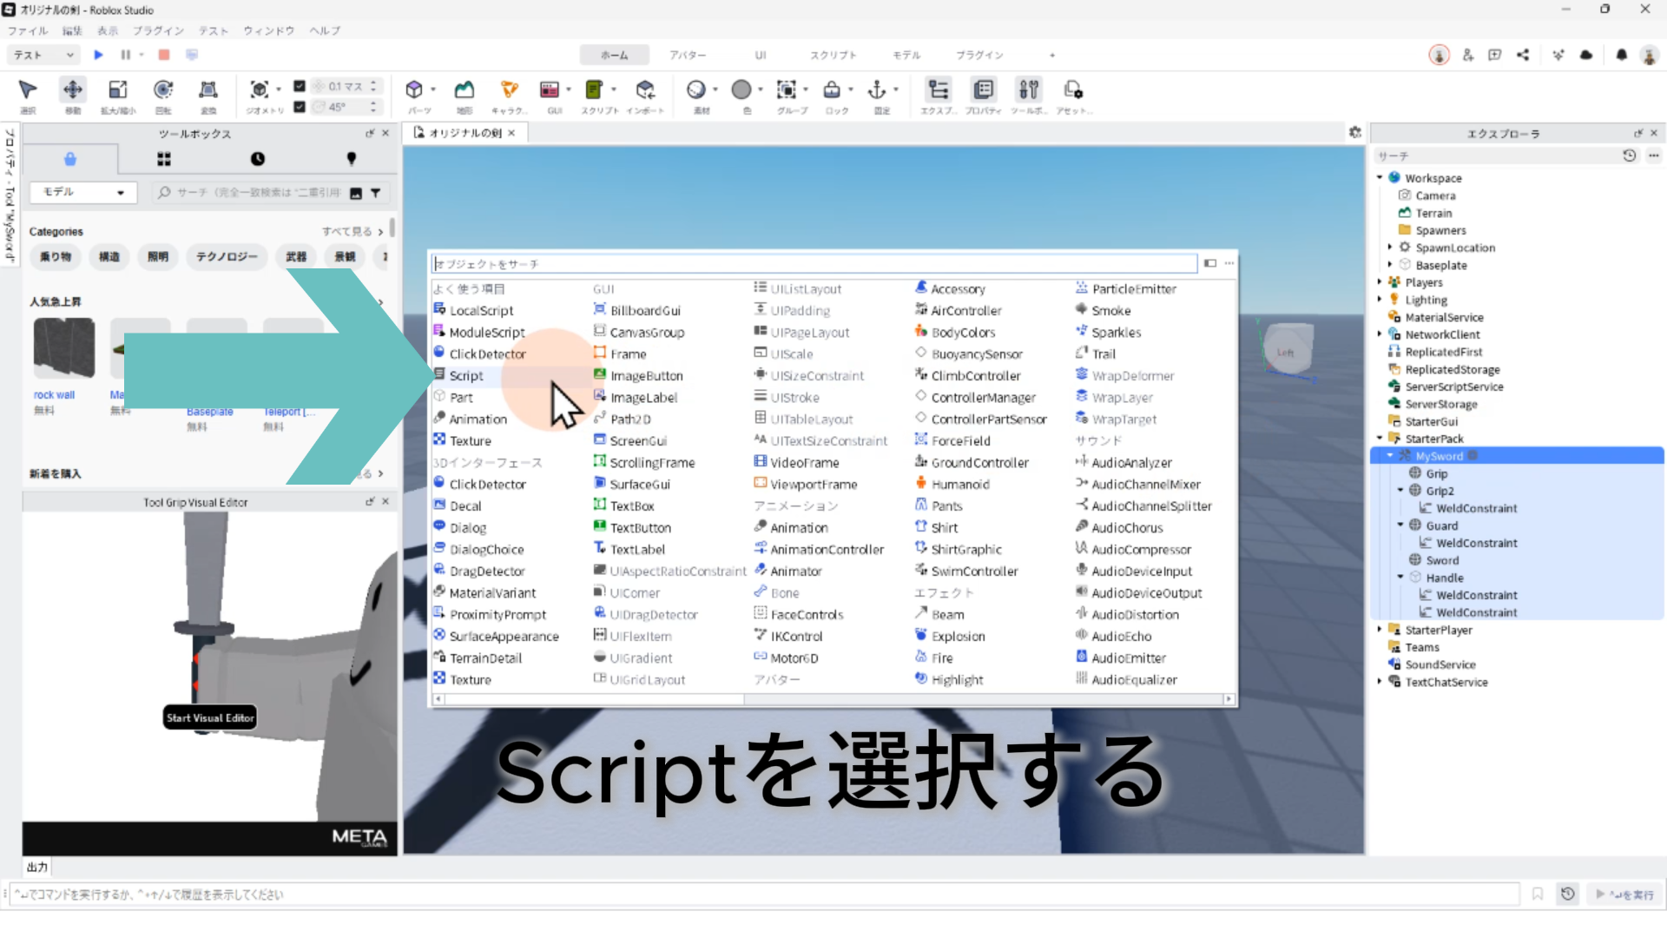Switch to the スクリプト ribbon tab
The height and width of the screenshot is (938, 1667).
pyautogui.click(x=833, y=55)
